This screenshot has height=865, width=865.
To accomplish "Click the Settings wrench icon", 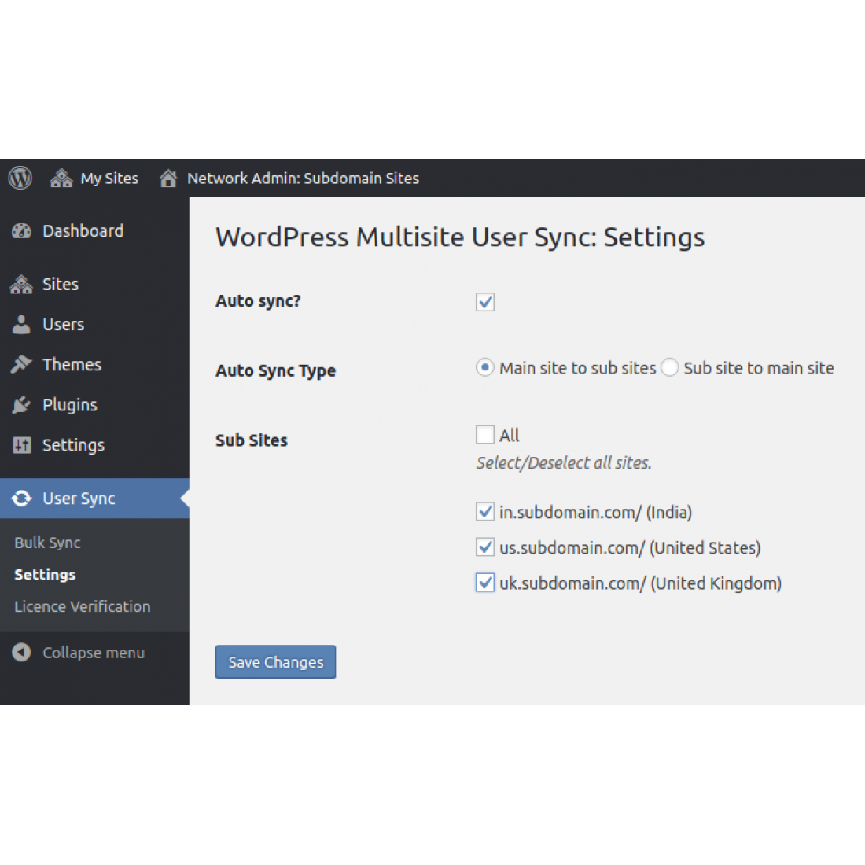I will point(22,445).
